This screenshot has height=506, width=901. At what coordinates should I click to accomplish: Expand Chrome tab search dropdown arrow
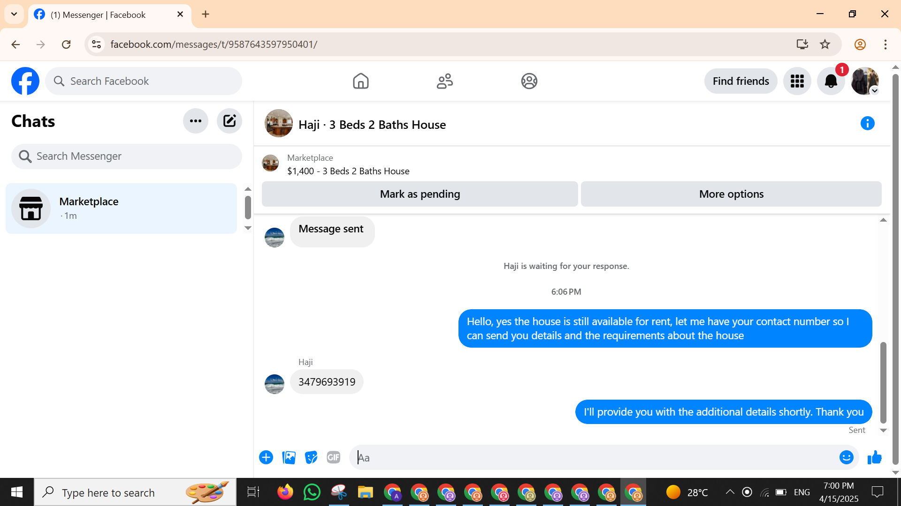(14, 14)
